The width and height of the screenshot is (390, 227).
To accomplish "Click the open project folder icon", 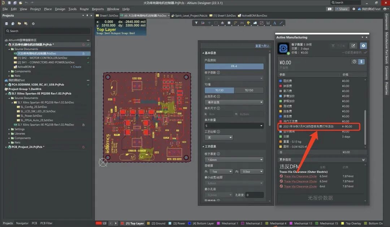I will tap(19, 23).
